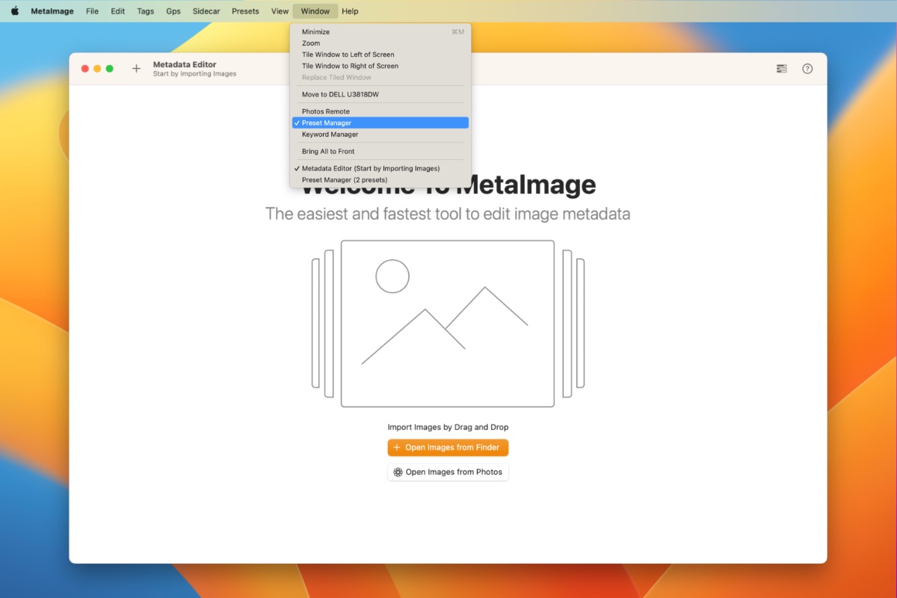897x598 pixels.
Task: Select Tile Window to Right of Screen
Action: 380,66
